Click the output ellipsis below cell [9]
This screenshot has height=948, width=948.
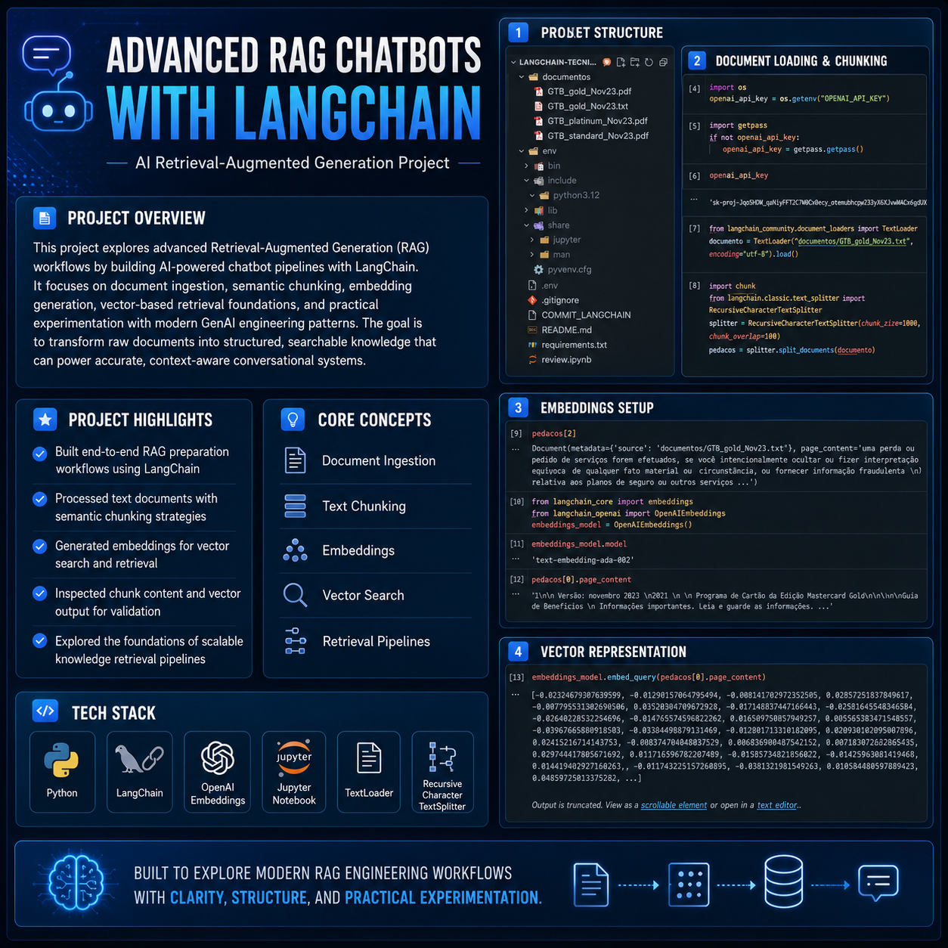516,448
